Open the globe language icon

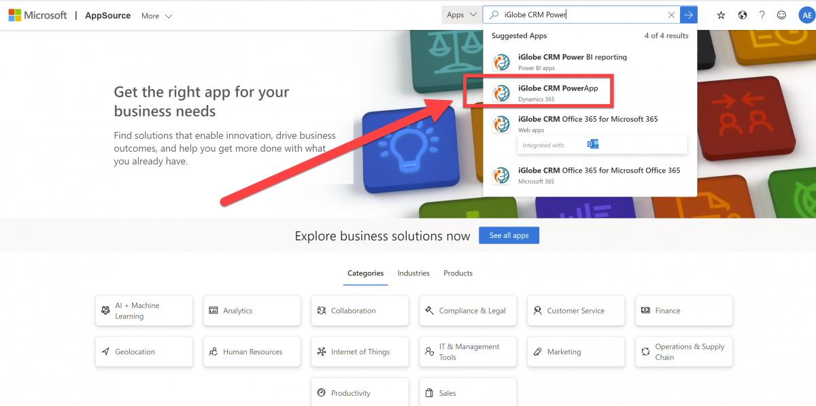point(742,15)
